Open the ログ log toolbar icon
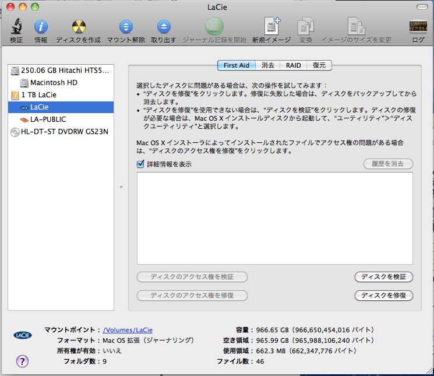 [418, 27]
